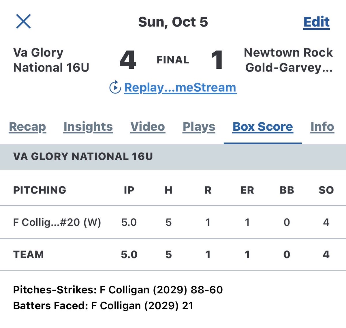Switch to the Insights tab

[88, 127]
